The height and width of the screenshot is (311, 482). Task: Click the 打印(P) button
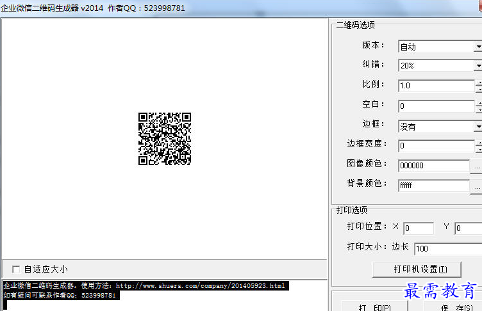374,307
